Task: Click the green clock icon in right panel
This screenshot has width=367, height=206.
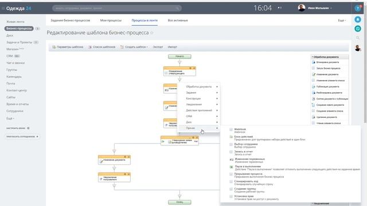Action: 358,29
